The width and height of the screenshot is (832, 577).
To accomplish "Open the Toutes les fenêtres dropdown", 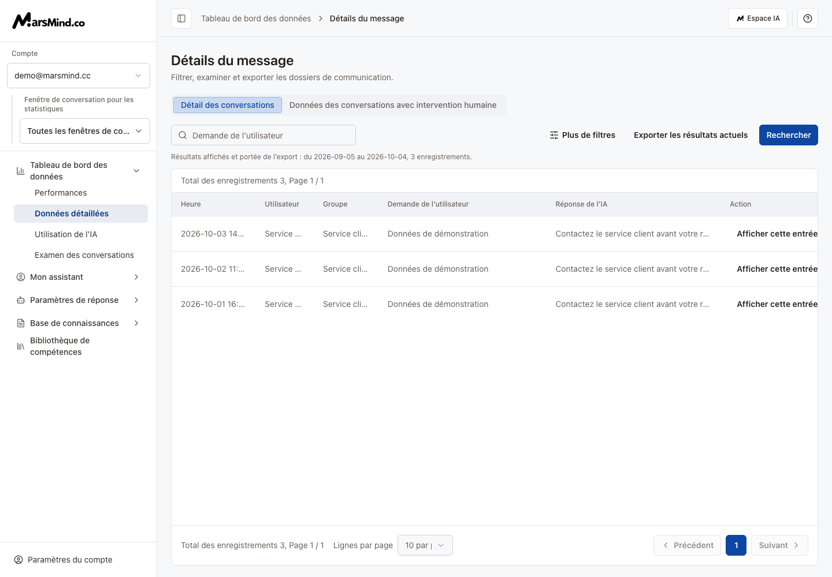I will (x=85, y=131).
